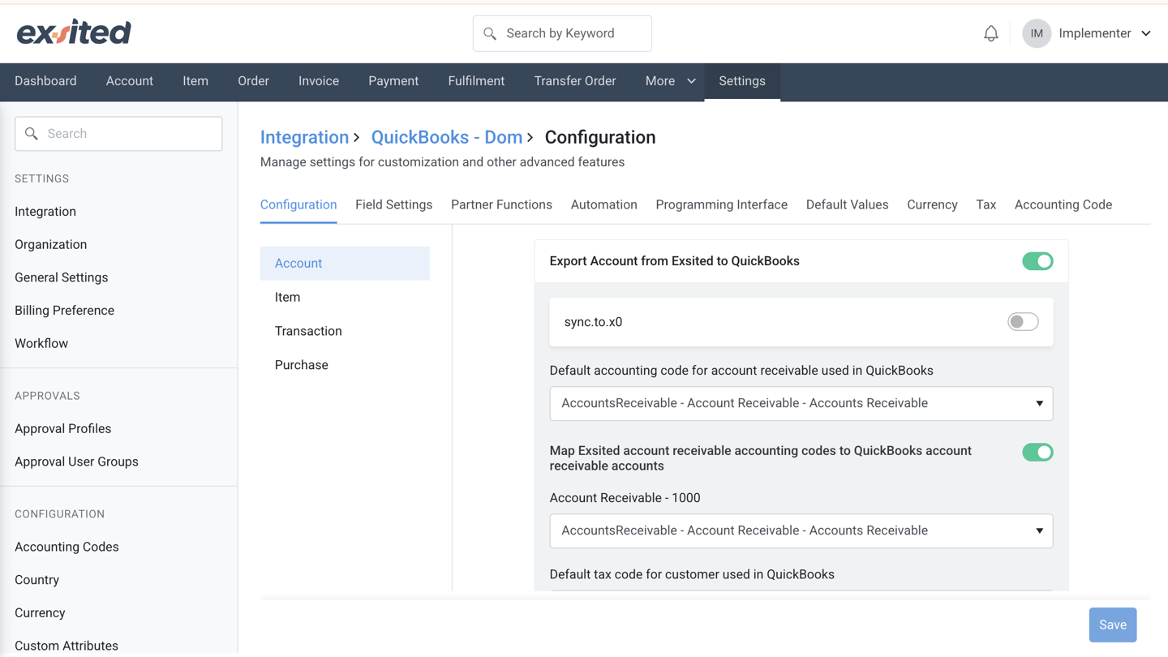Image resolution: width=1168 pixels, height=657 pixels.
Task: Go to Dashboard in top navigation
Action: click(45, 81)
